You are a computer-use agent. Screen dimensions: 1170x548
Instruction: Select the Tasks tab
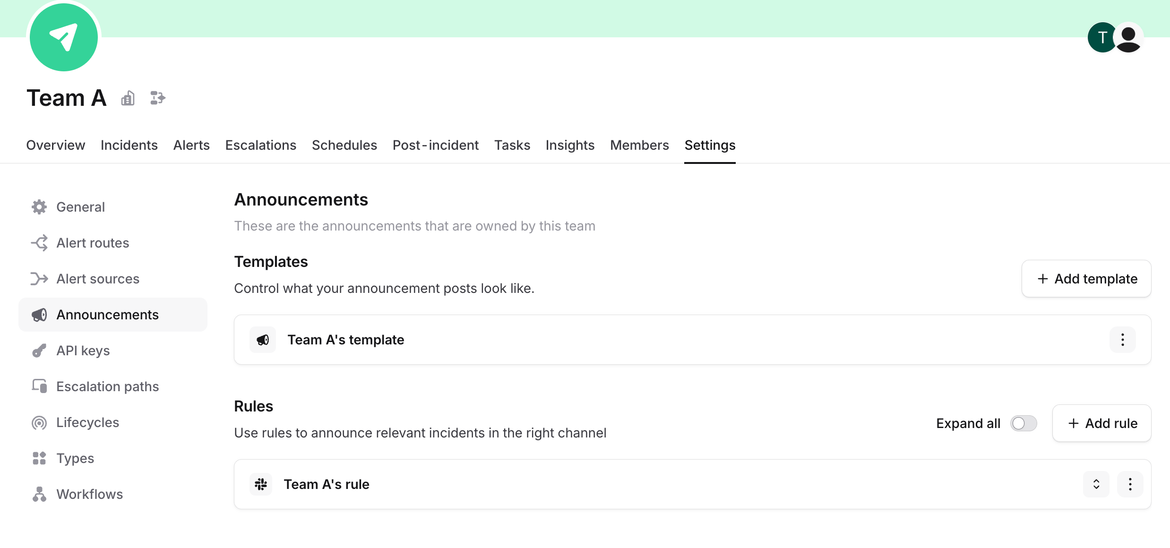coord(512,145)
